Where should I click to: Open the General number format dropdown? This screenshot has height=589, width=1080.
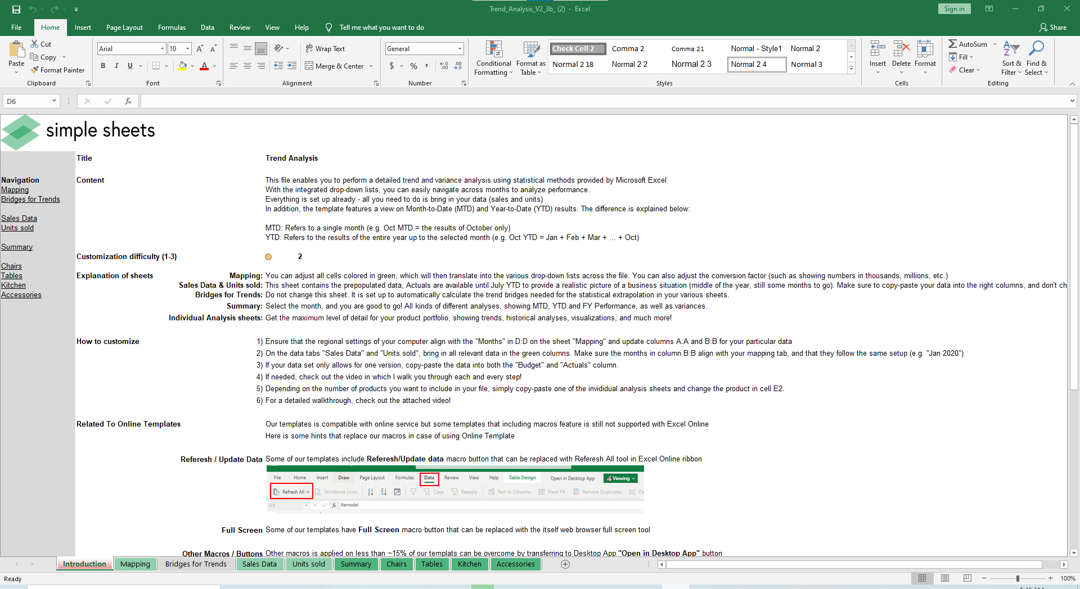460,49
